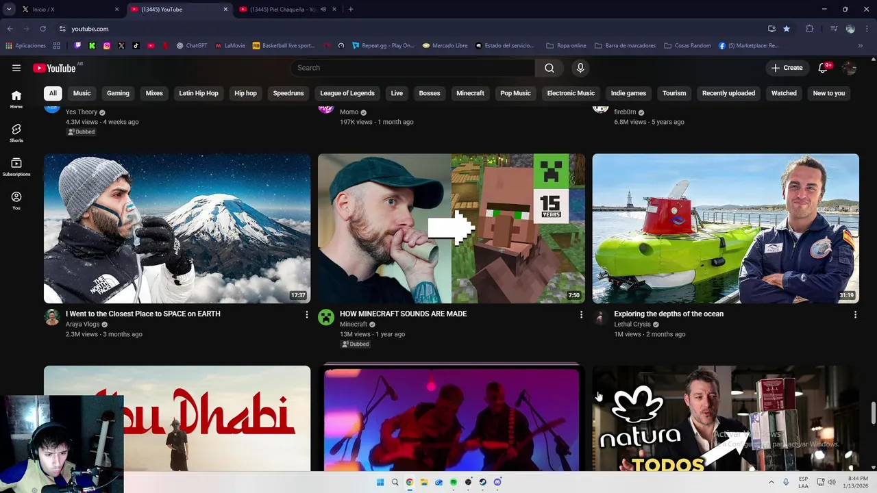Go to Home in the sidebar
The image size is (877, 493).
pos(16,99)
